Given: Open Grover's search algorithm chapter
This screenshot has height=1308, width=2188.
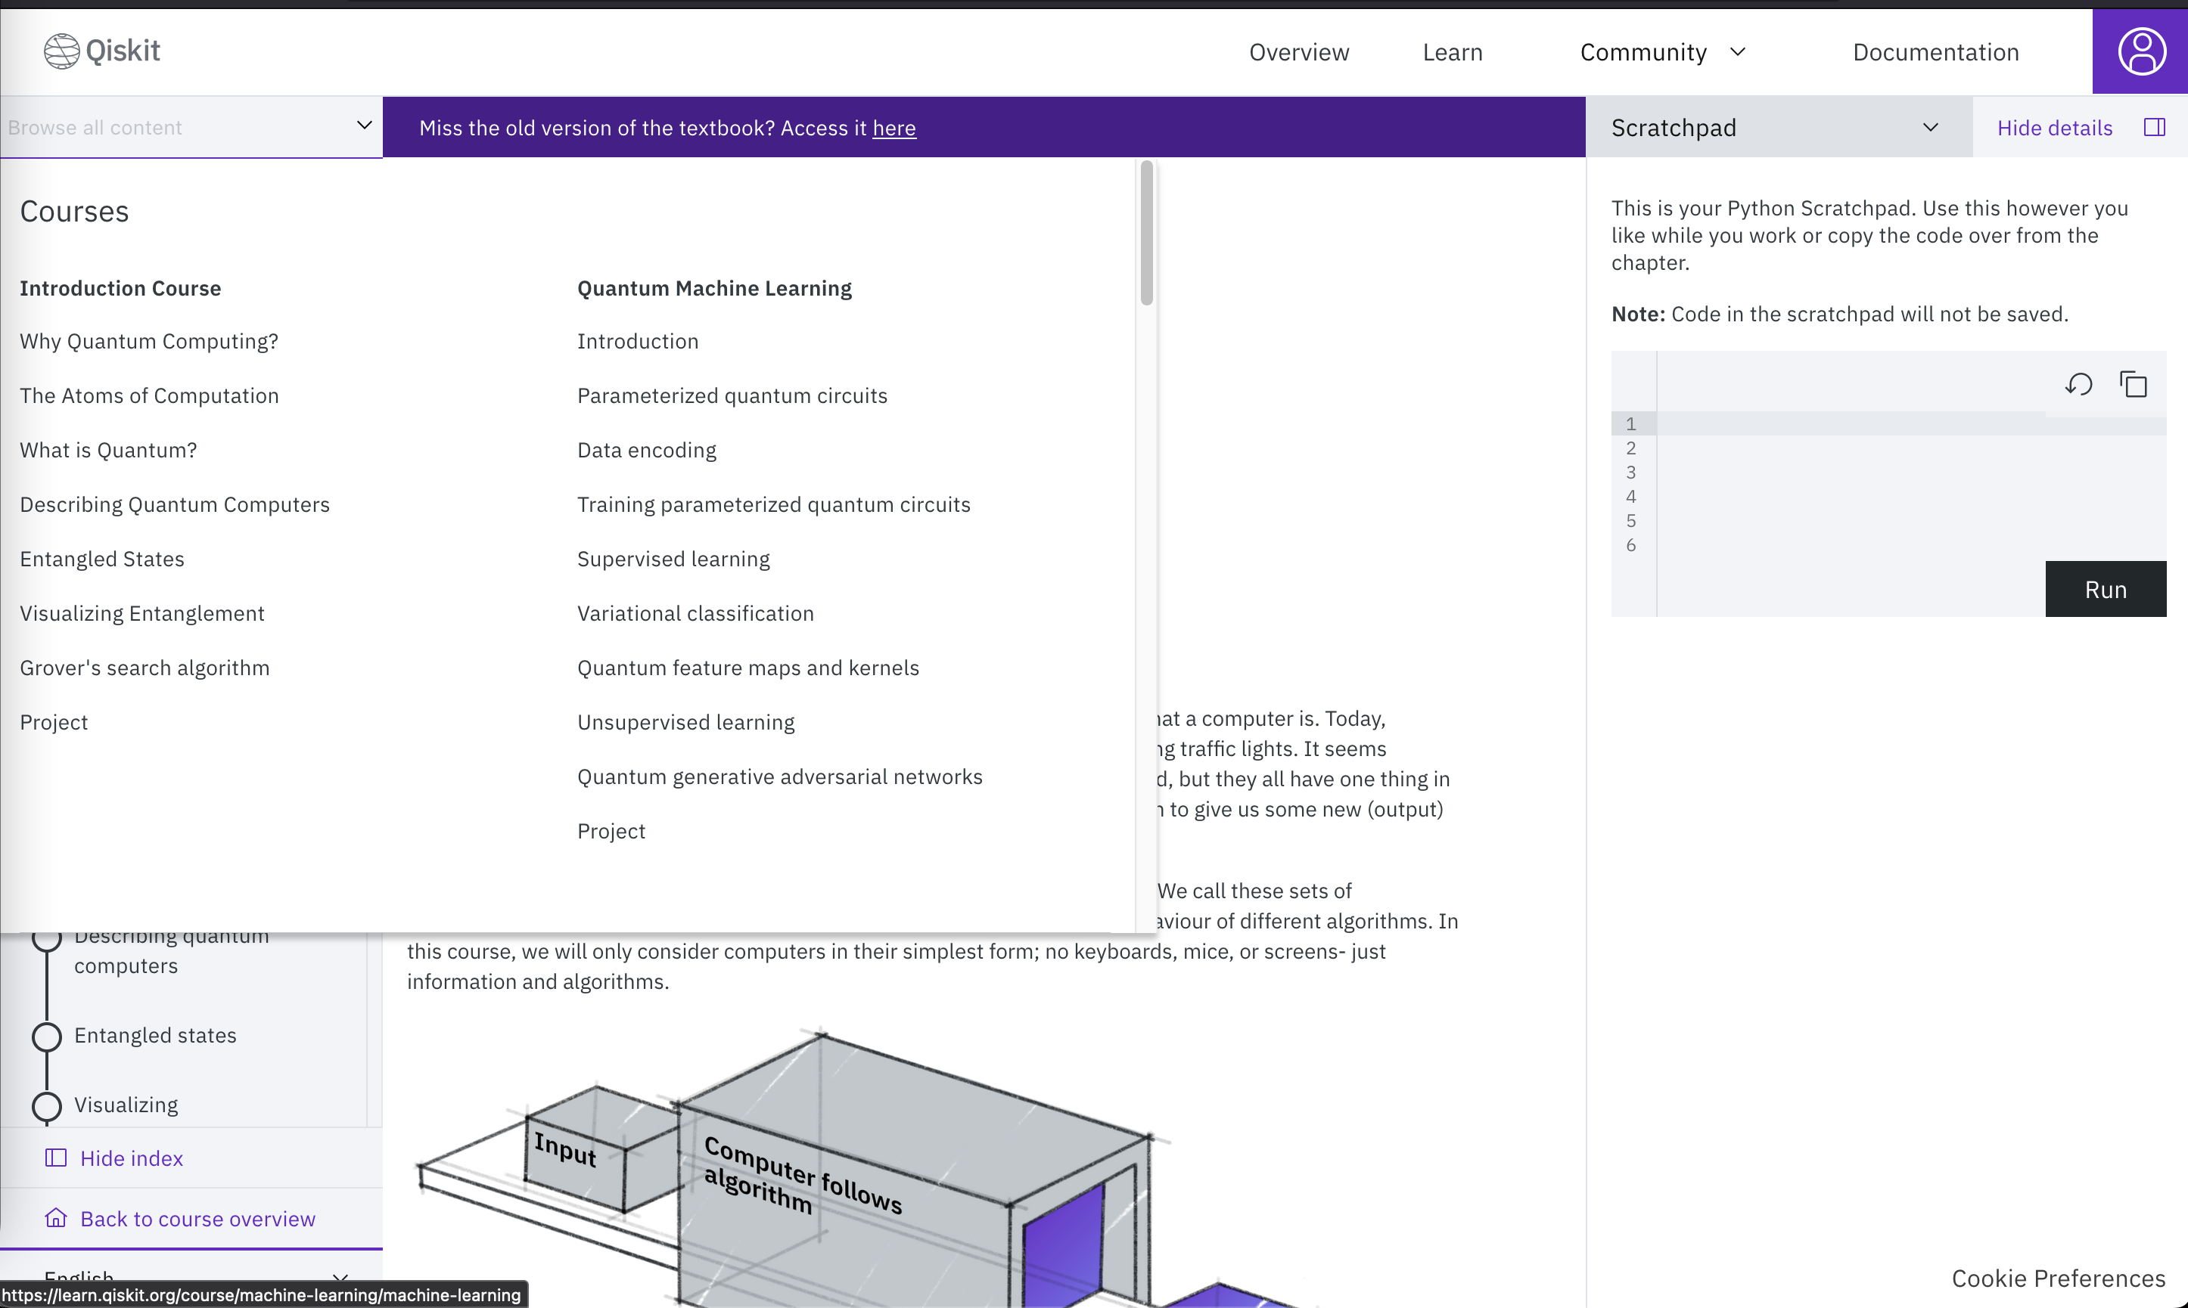Looking at the screenshot, I should pos(144,667).
